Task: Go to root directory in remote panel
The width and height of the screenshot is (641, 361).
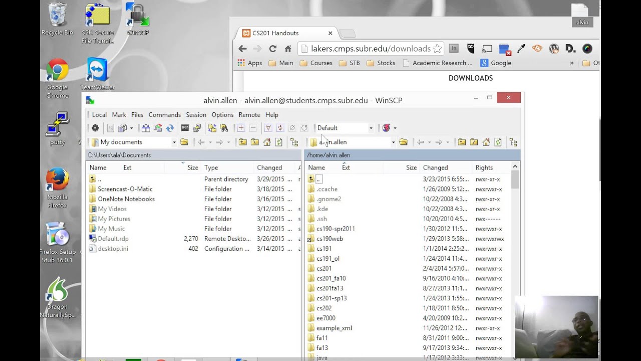Action: pyautogui.click(x=474, y=142)
